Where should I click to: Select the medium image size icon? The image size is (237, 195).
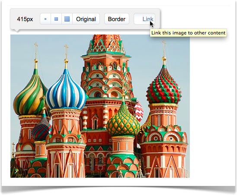56,19
